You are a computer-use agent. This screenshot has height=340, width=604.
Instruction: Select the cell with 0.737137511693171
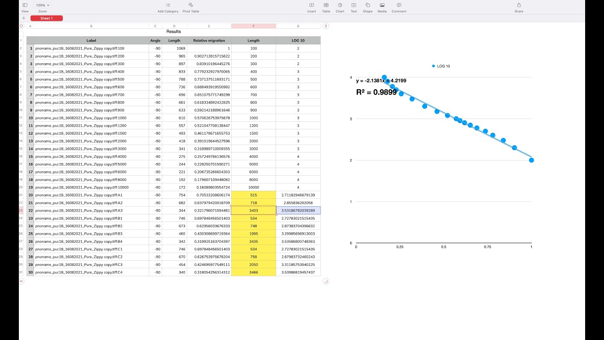tap(209, 79)
